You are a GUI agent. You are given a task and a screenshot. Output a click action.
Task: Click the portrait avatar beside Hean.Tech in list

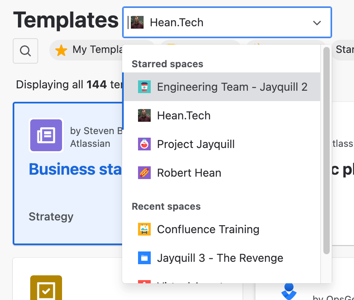pyautogui.click(x=144, y=115)
